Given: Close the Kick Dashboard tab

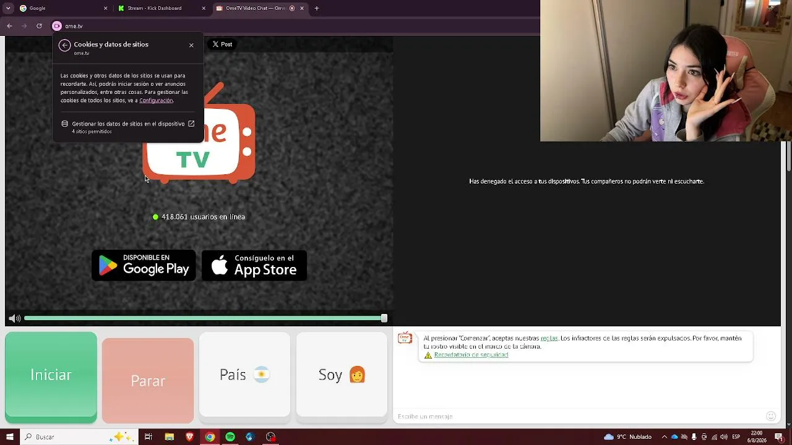Looking at the screenshot, I should tap(204, 8).
